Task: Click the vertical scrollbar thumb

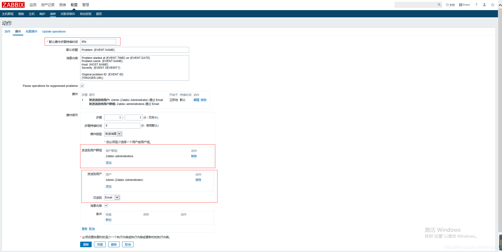Action: [500, 120]
